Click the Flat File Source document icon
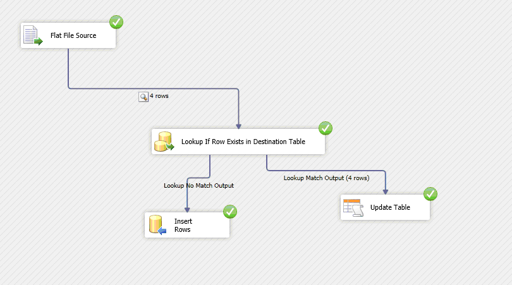This screenshot has height=285, width=512. click(x=32, y=35)
